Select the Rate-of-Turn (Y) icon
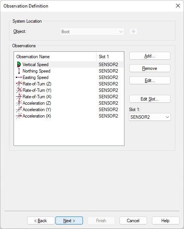The height and width of the screenshot is (229, 184). tap(19, 90)
